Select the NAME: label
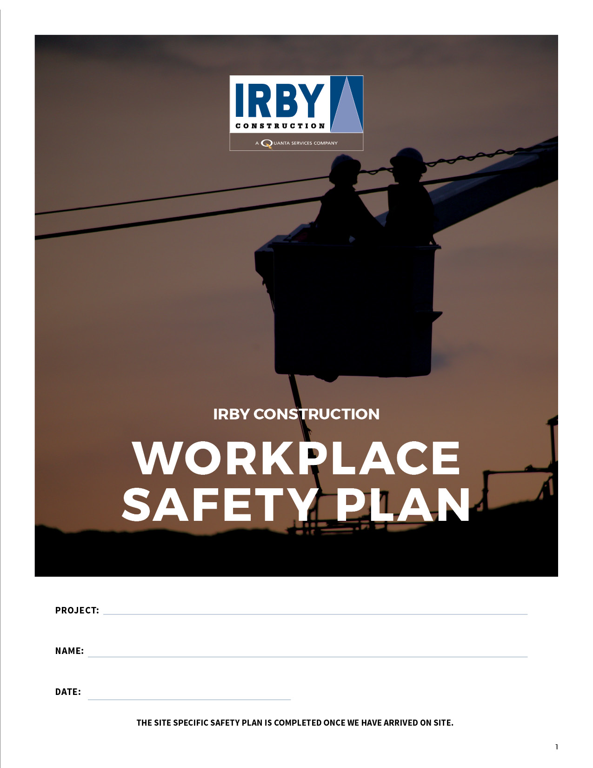The height and width of the screenshot is (768, 593). tap(69, 651)
